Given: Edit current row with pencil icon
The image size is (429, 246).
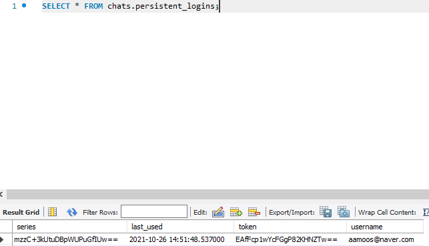Looking at the screenshot, I should click(218, 212).
